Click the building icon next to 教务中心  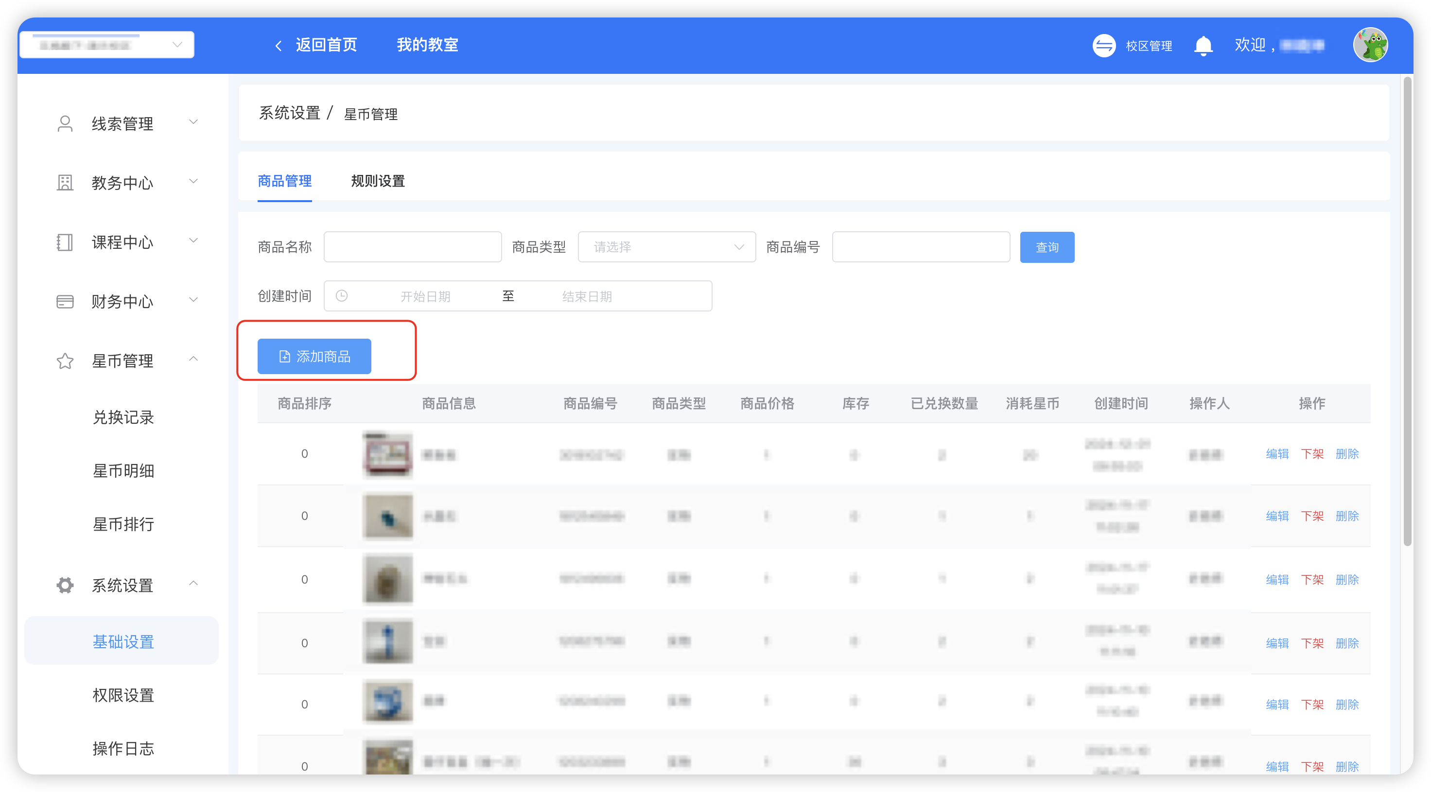pyautogui.click(x=65, y=183)
